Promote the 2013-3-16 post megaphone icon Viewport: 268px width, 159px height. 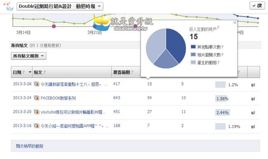[x=253, y=127]
